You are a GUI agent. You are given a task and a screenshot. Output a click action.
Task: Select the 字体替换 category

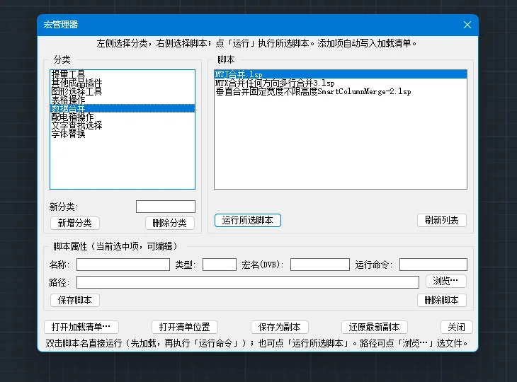123,134
